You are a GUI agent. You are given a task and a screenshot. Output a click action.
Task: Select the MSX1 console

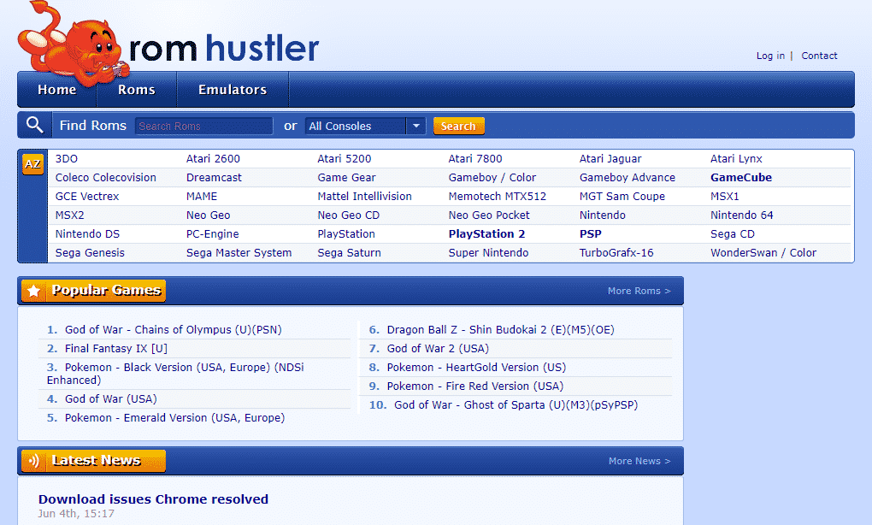[725, 197]
